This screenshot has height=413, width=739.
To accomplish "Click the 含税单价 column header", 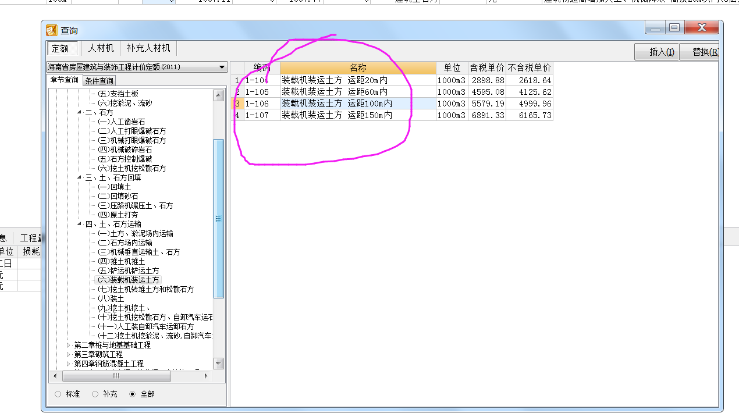I will click(x=487, y=68).
